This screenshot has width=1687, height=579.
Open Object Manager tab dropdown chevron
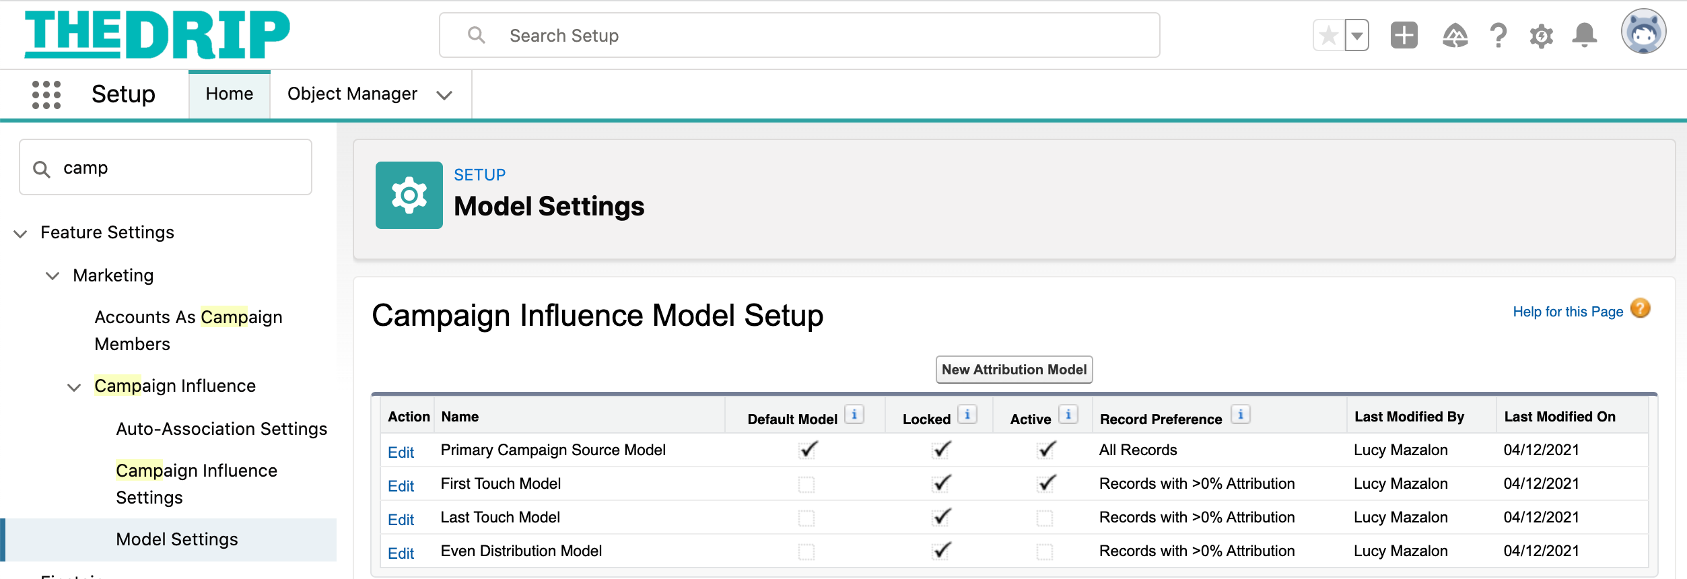444,95
